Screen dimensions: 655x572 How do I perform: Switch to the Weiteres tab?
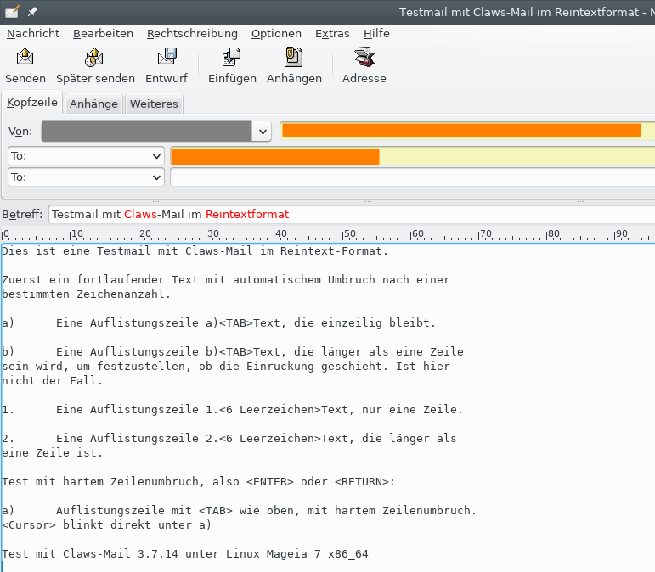click(154, 104)
